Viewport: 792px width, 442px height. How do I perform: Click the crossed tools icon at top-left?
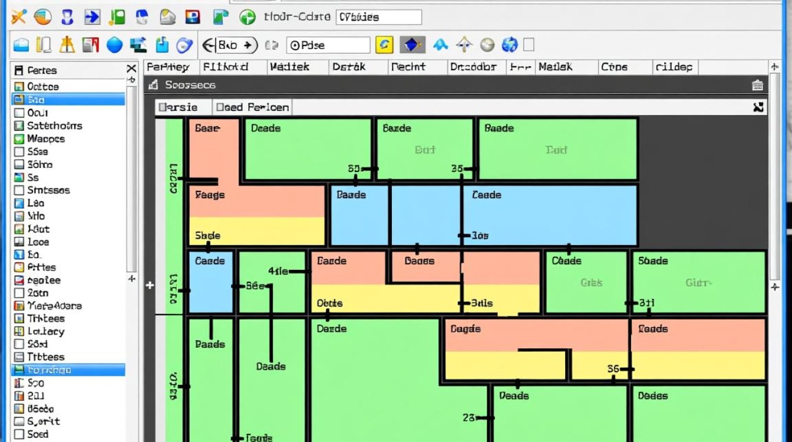tap(18, 17)
